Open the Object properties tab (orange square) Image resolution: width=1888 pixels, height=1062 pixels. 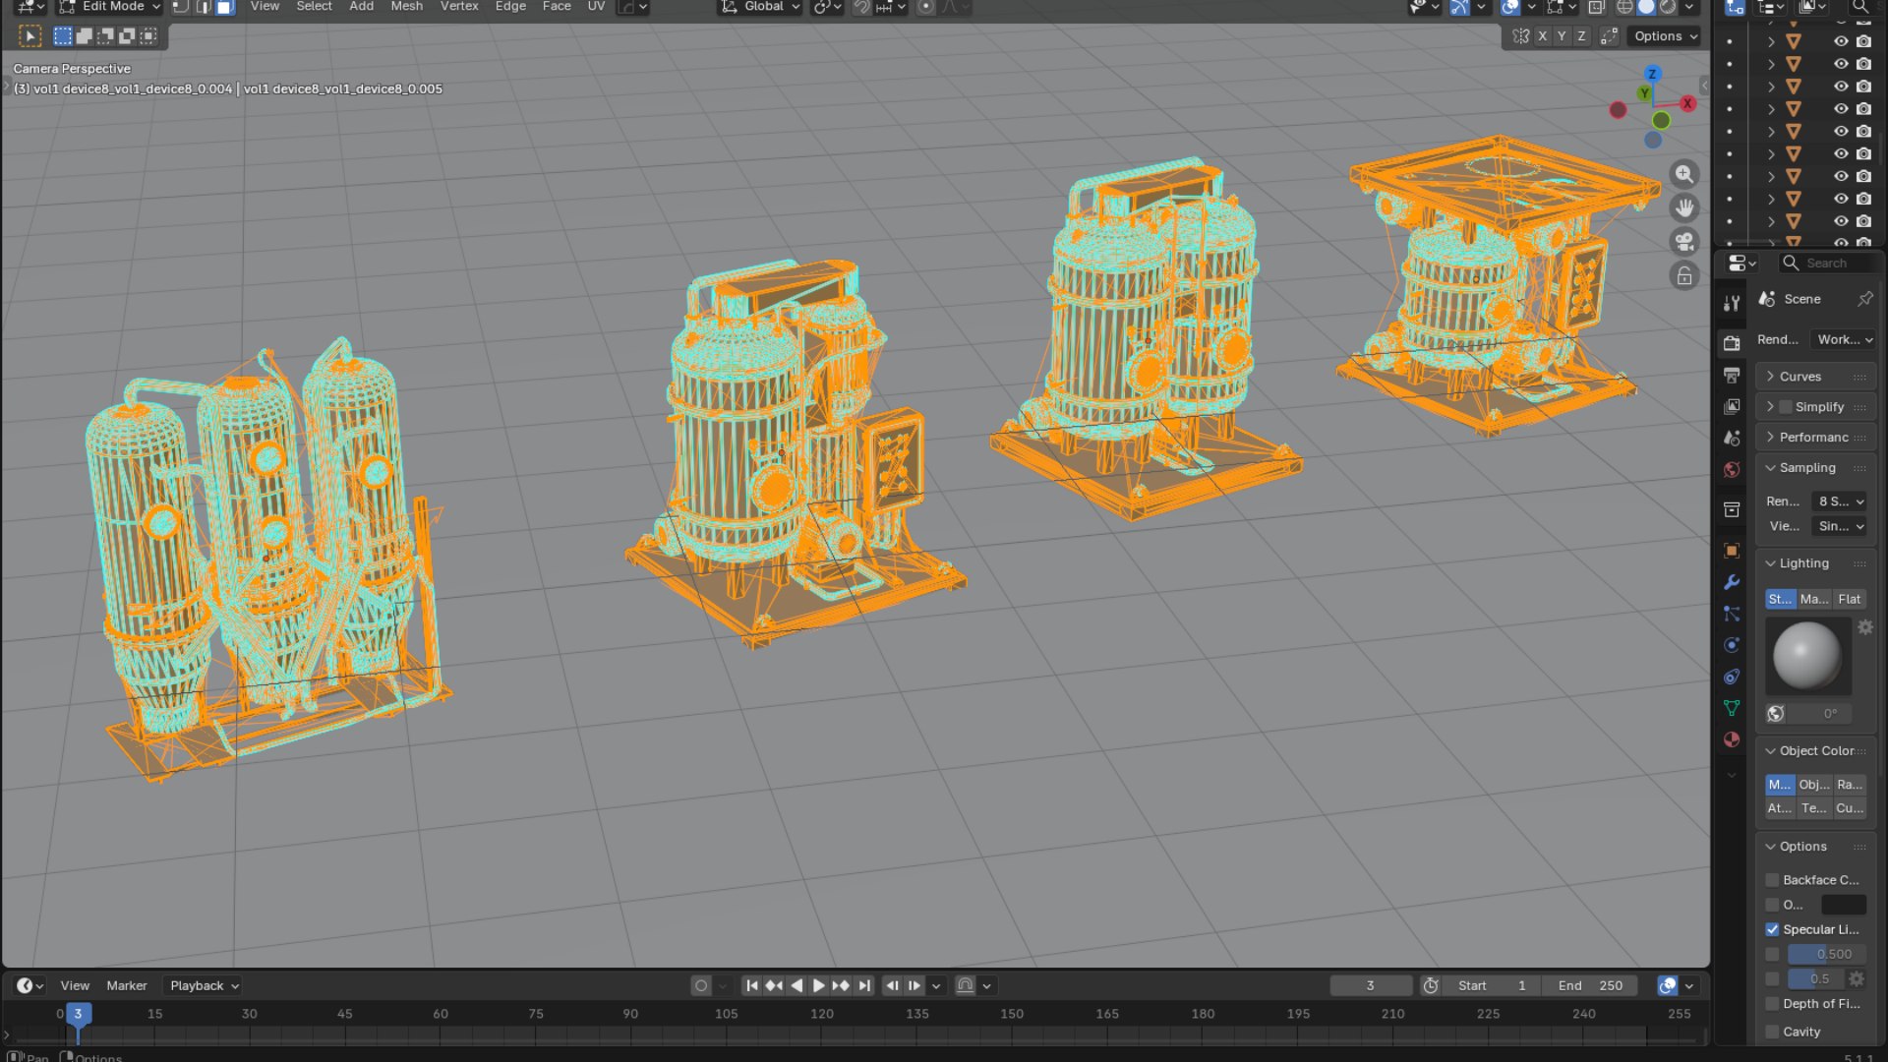pos(1732,551)
